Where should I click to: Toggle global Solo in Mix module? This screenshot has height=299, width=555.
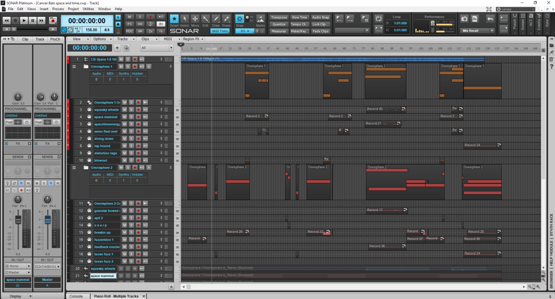coord(140,17)
